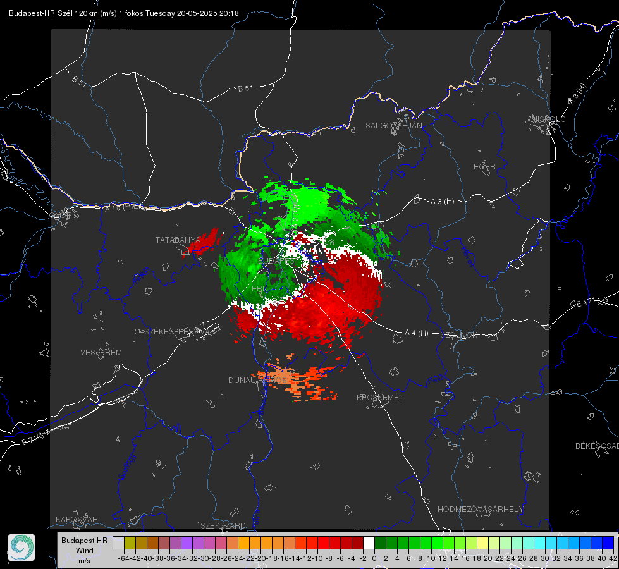Click the title text Budapest-HR Szél 120km
This screenshot has width=619, height=569.
[53, 13]
